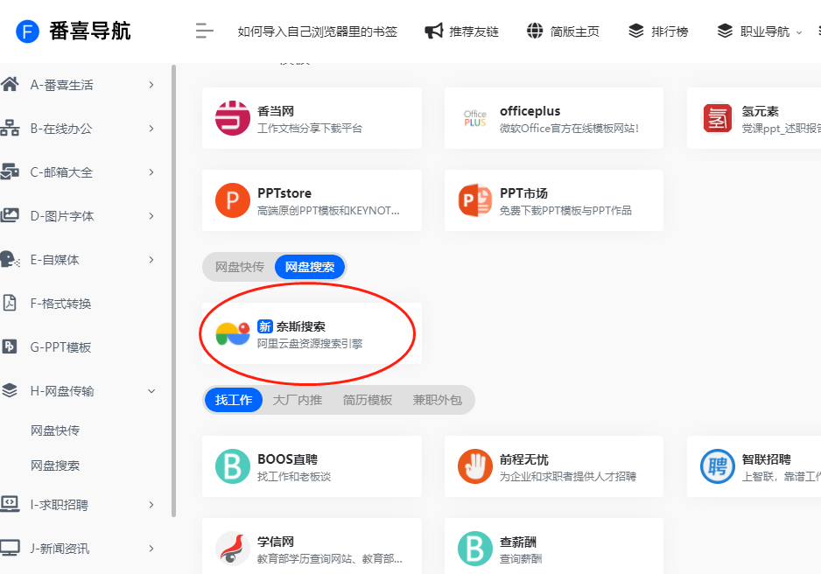The height and width of the screenshot is (574, 821).
Task: Expand the C-邮箱大全 chevron
Action: tap(151, 172)
